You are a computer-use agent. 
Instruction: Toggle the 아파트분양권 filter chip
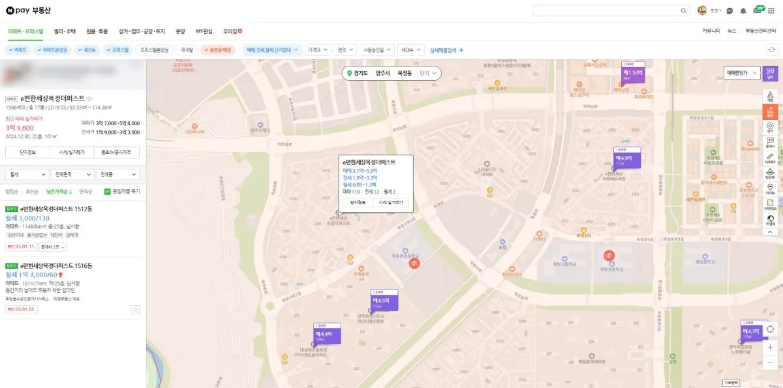(x=52, y=50)
